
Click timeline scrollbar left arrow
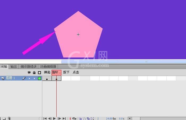click(x=130, y=118)
